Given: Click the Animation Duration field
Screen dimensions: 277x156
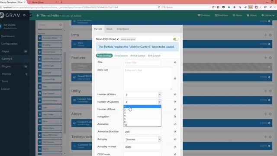Looking at the screenshot, I should coord(142,132).
